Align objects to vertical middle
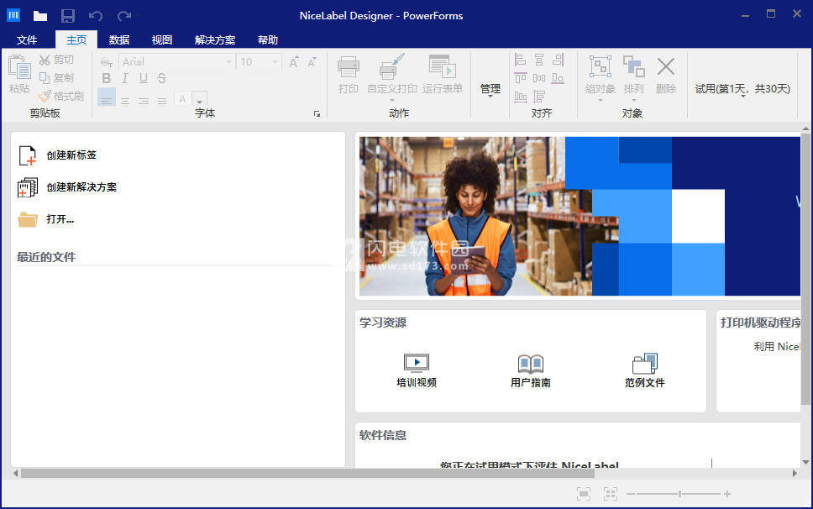The width and height of the screenshot is (813, 509). coord(539,78)
